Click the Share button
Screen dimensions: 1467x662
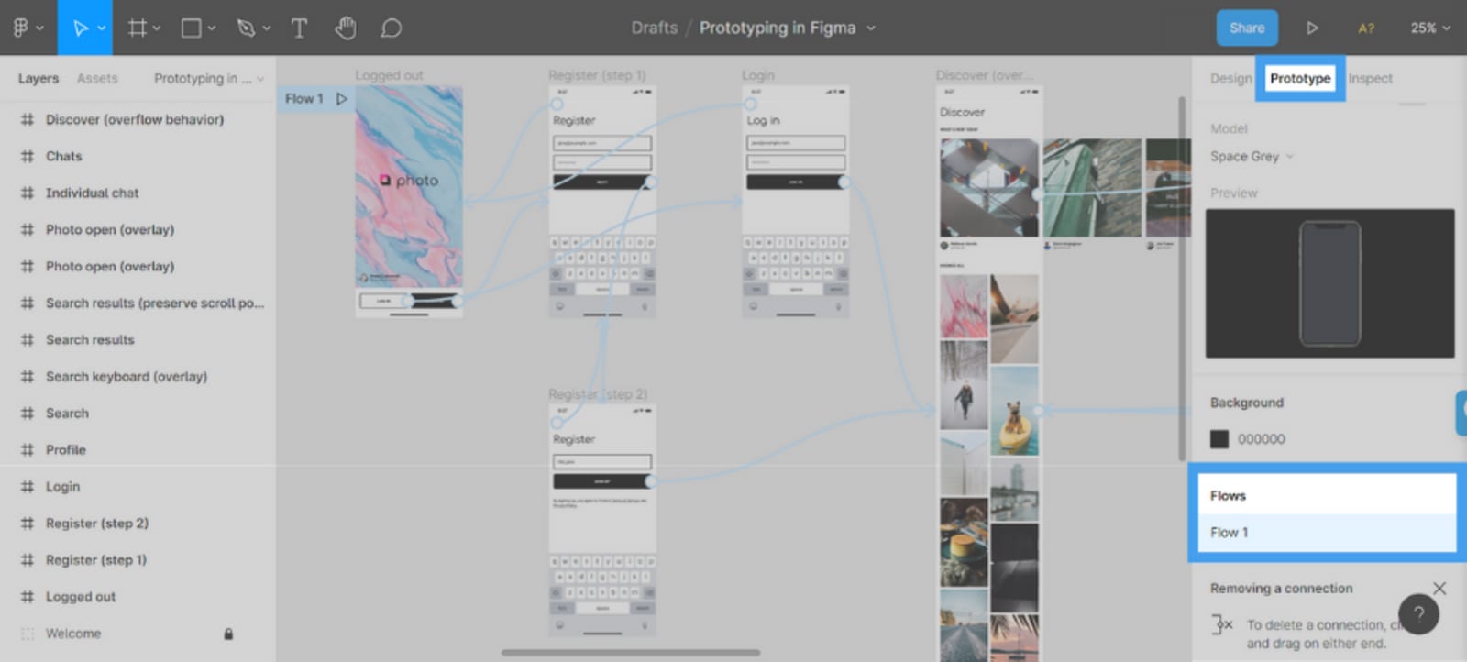click(x=1247, y=28)
